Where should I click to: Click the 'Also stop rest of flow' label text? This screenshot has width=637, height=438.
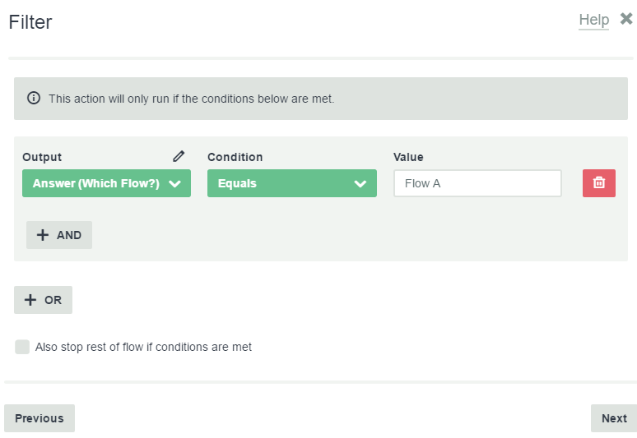[x=143, y=347]
